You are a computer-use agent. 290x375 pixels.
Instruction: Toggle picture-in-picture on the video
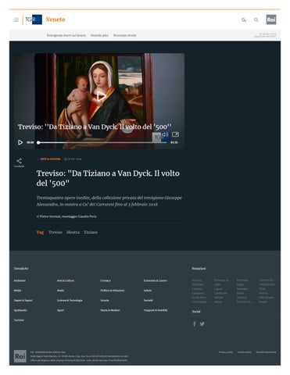pyautogui.click(x=175, y=134)
